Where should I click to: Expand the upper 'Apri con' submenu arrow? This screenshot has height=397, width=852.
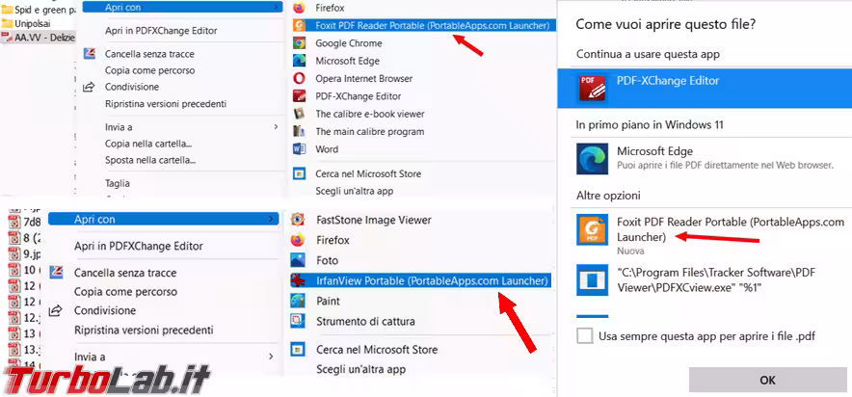tap(277, 7)
